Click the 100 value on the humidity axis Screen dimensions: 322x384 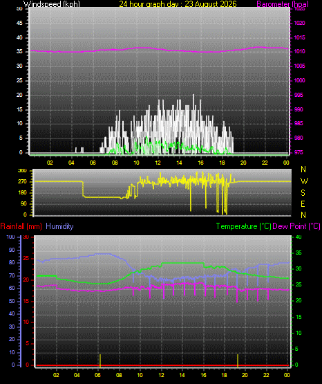10,237
